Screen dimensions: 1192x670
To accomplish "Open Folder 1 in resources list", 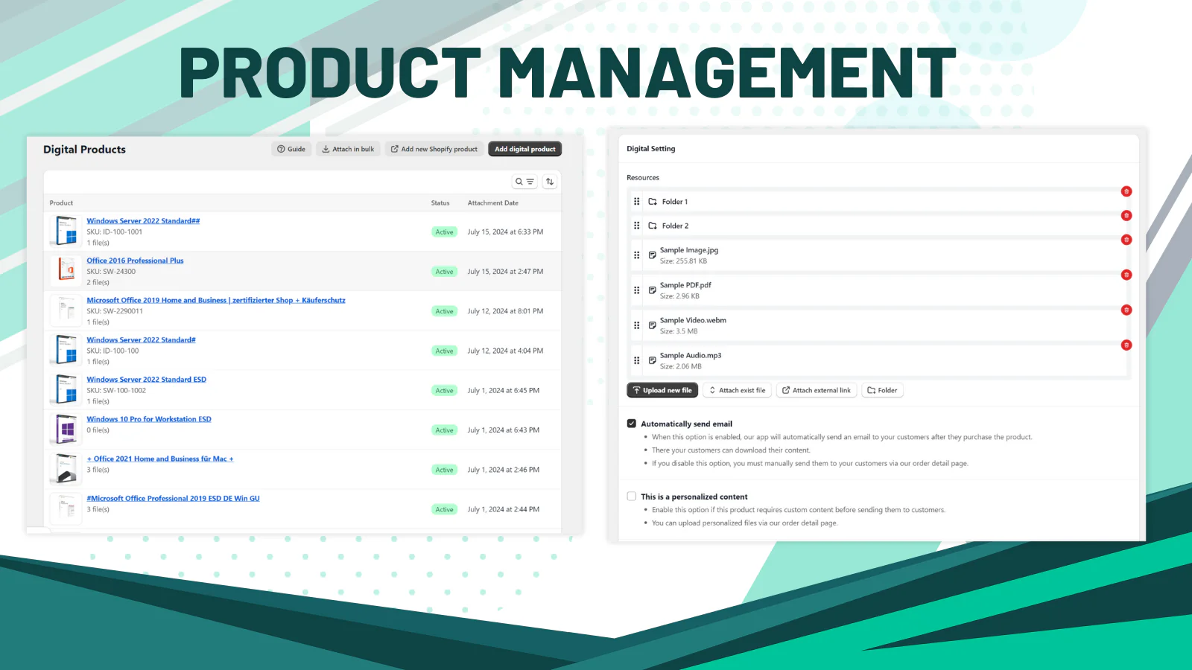I will [x=674, y=202].
